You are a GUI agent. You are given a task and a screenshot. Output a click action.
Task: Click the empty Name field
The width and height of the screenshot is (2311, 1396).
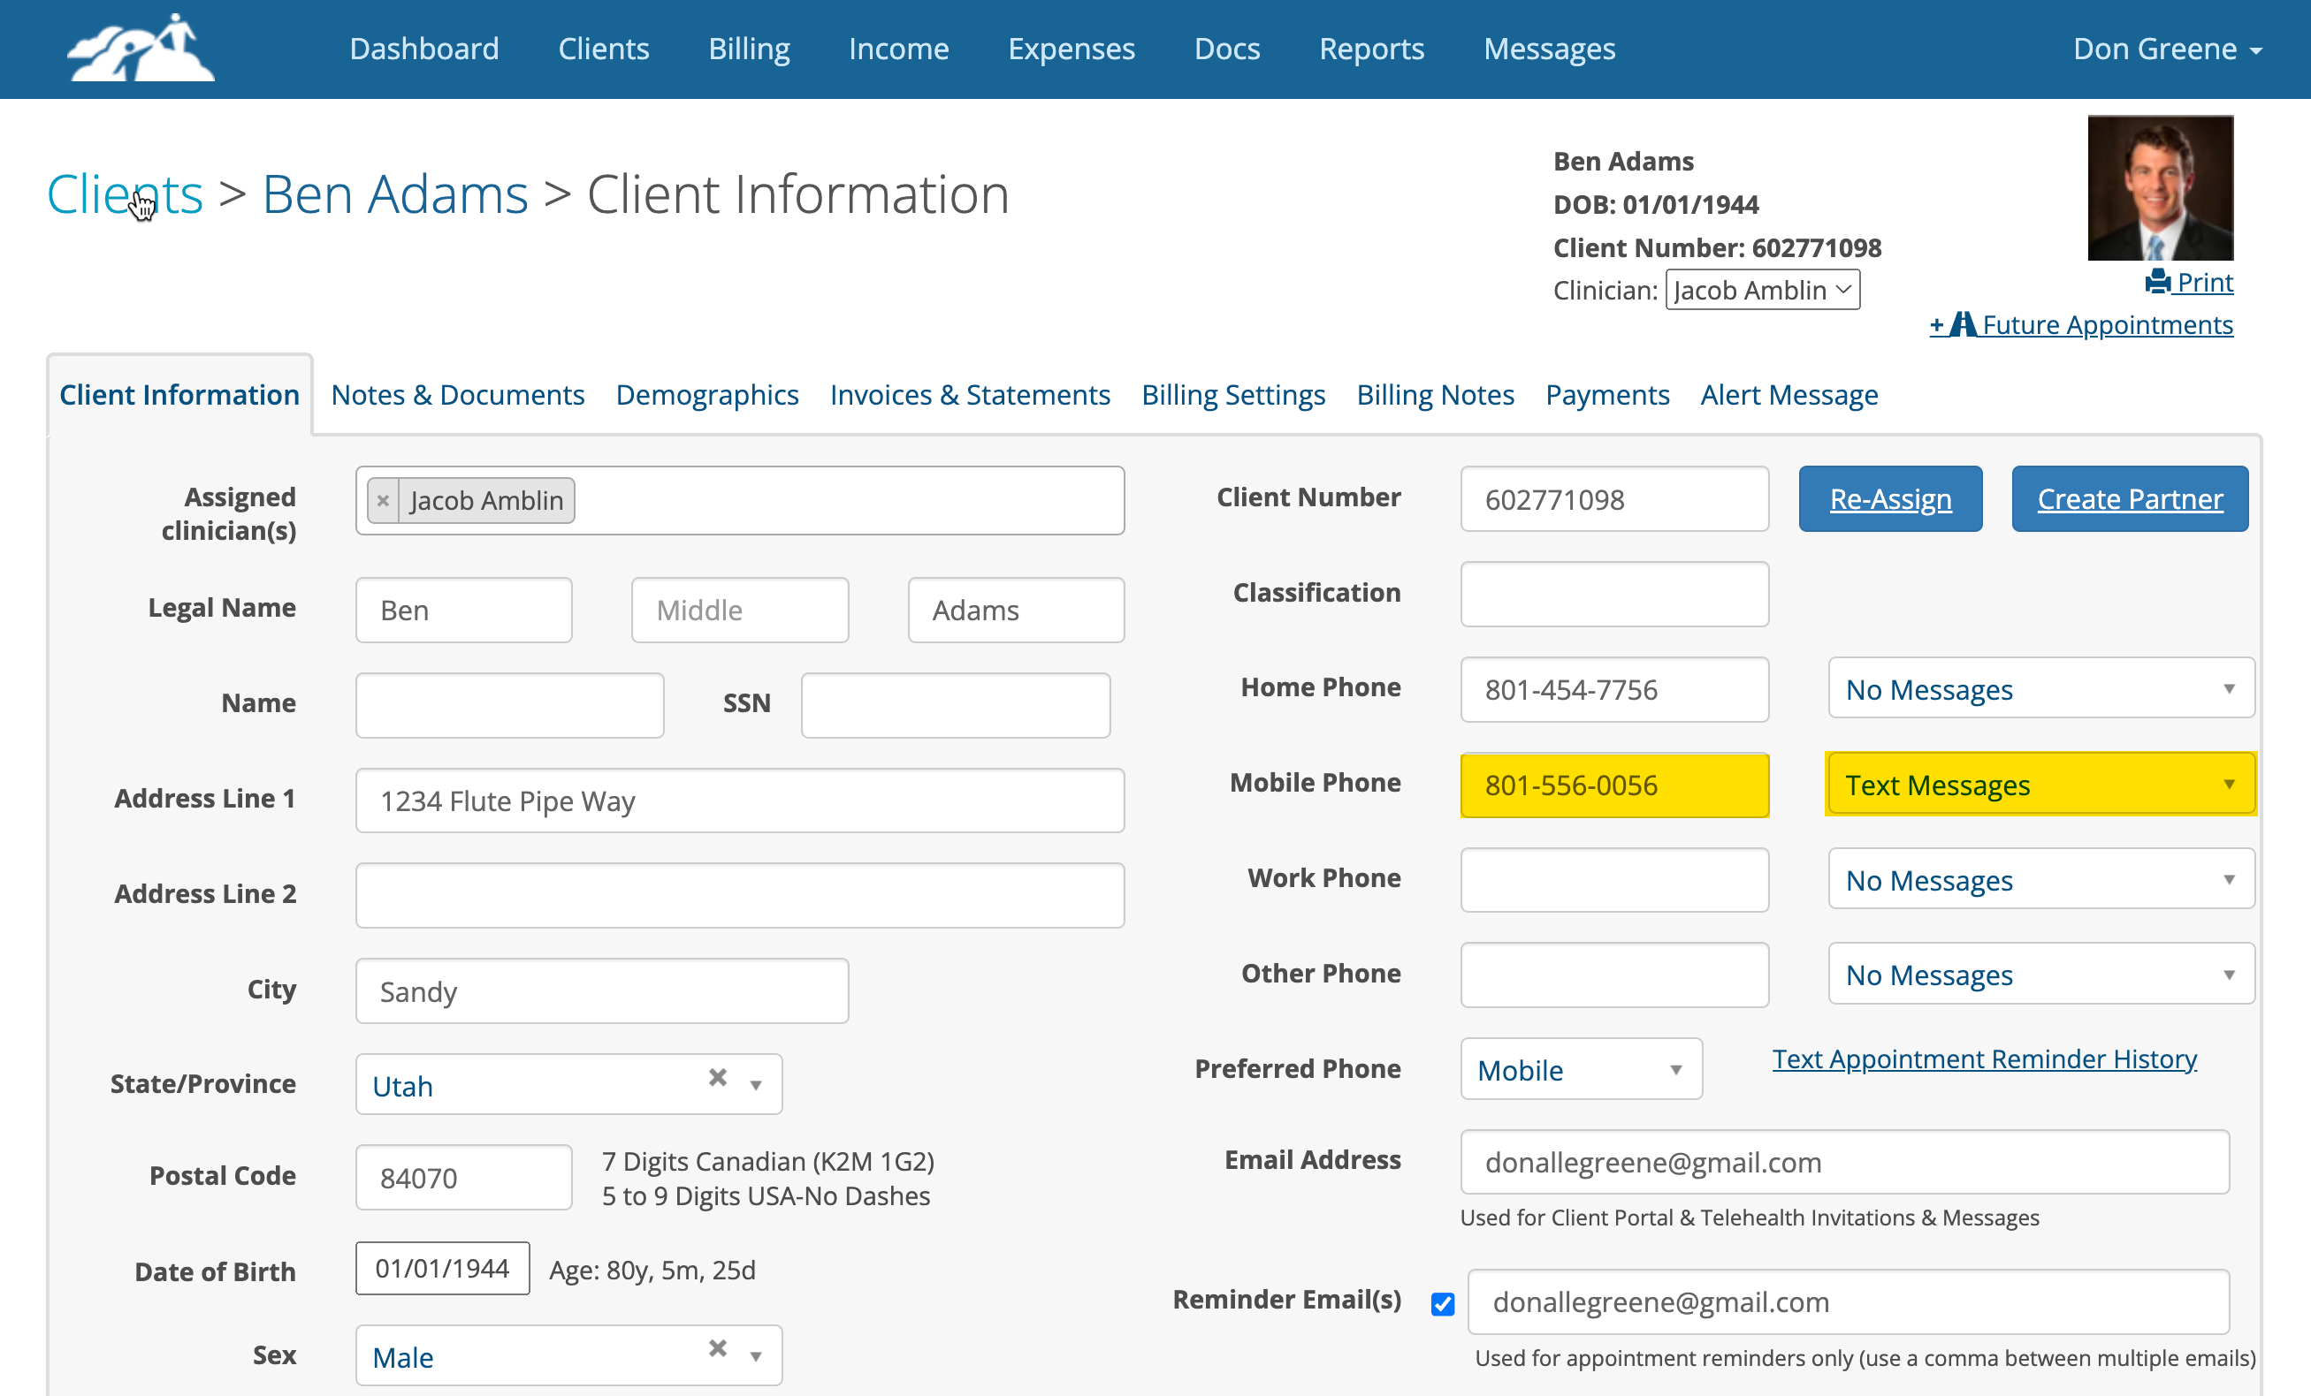tap(509, 705)
